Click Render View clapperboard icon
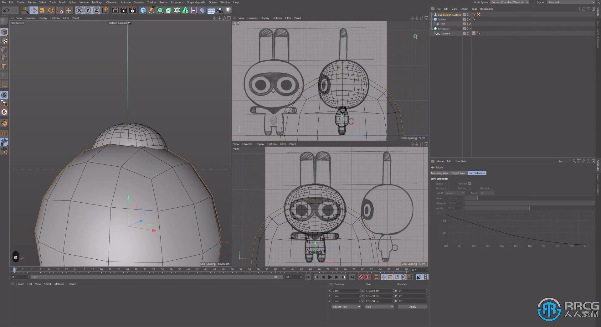601x327 pixels. 115,10
